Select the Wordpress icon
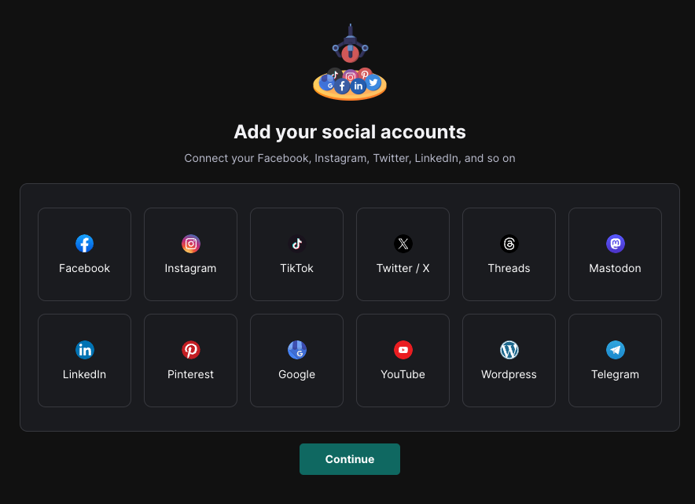The image size is (695, 504). pyautogui.click(x=509, y=350)
